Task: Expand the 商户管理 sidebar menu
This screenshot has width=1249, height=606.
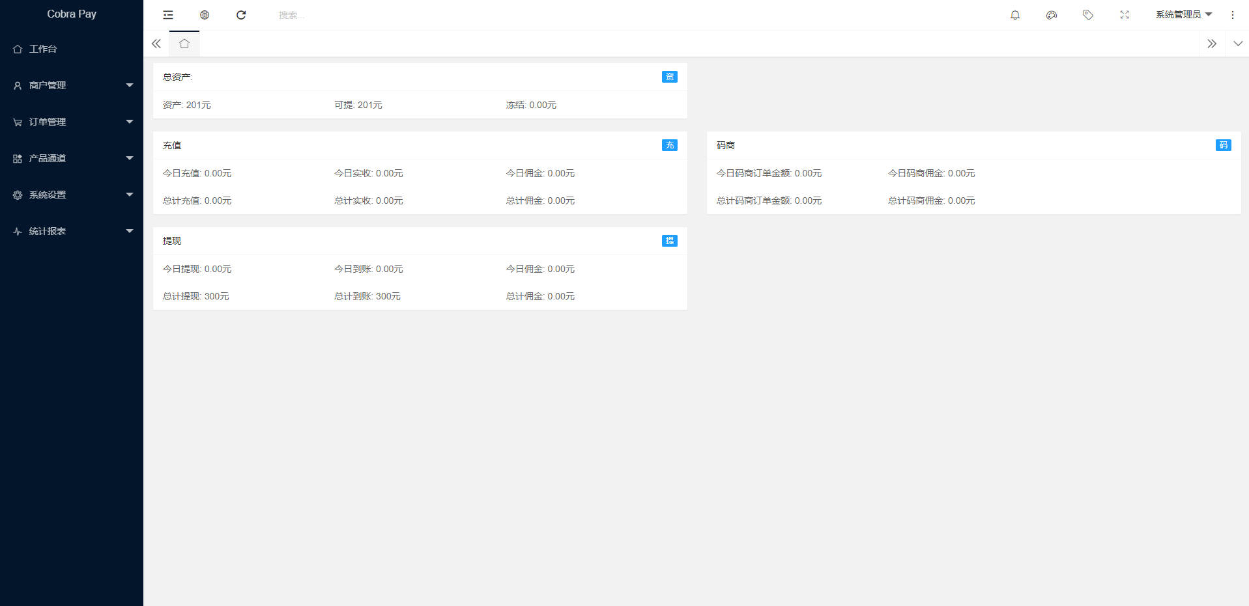Action: coord(72,85)
